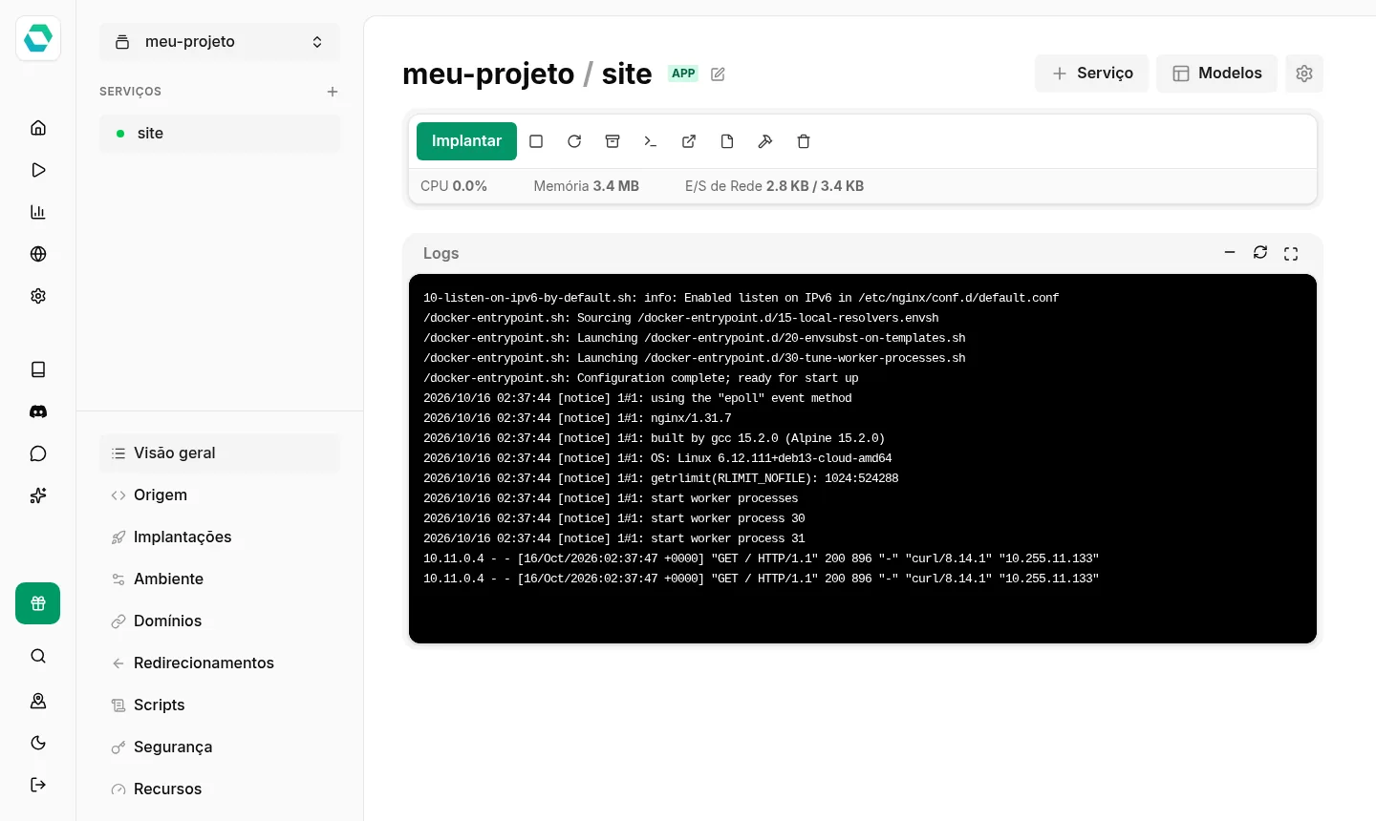Viewport: 1376px width, 821px height.
Task: Click the hammer build icon
Action: tap(765, 141)
